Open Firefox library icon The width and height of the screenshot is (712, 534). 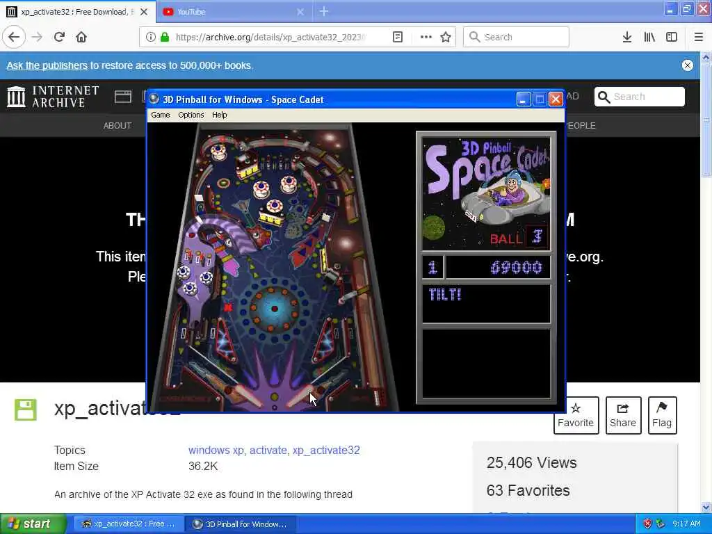coord(649,37)
